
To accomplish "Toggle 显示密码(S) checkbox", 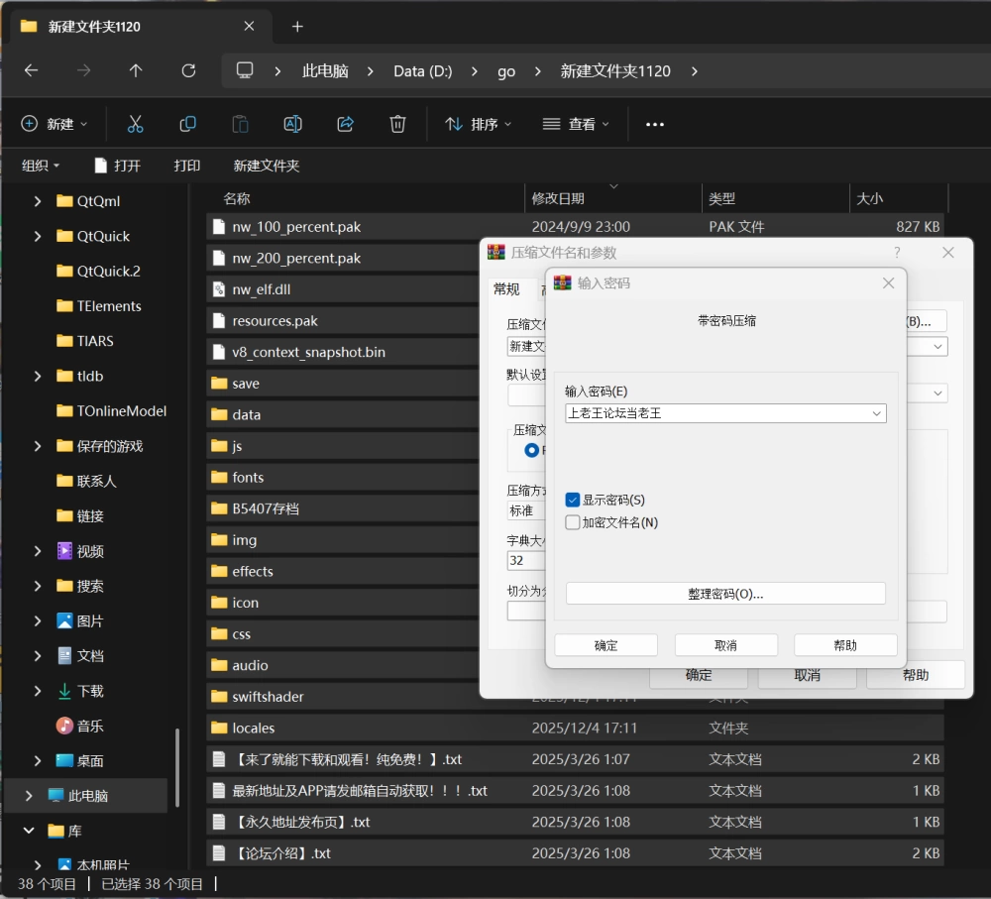I will point(573,500).
